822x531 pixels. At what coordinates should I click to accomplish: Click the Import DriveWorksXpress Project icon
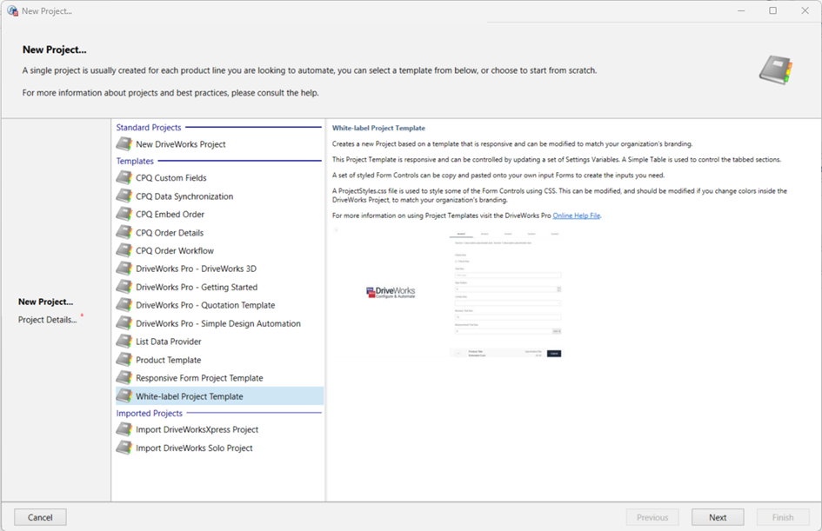(x=124, y=429)
